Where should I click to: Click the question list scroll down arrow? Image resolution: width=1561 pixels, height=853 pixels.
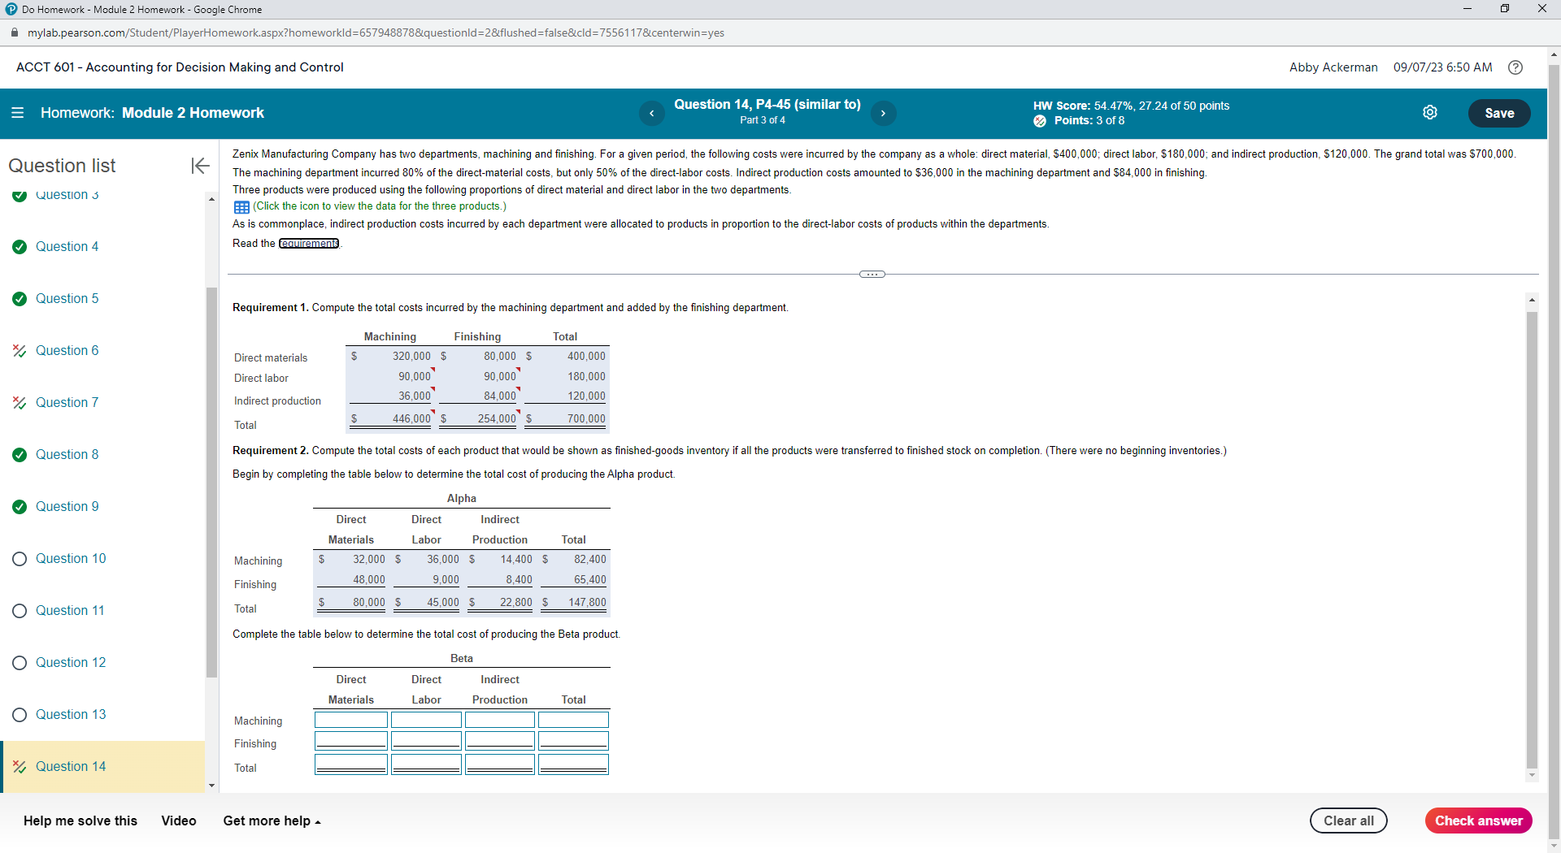211,786
